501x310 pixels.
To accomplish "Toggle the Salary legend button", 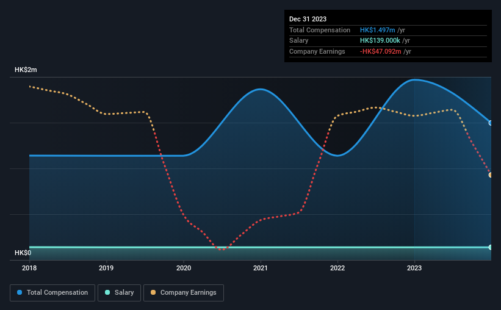I will (119, 293).
